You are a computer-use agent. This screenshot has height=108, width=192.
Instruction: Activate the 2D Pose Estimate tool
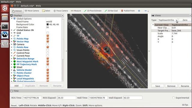[93, 11]
